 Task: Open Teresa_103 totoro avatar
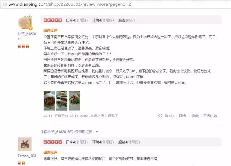pyautogui.click(x=25, y=144)
